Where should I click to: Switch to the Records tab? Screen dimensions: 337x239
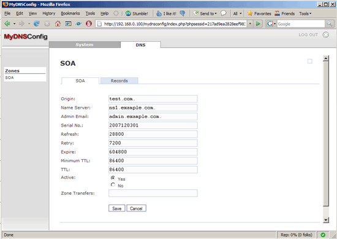119,80
